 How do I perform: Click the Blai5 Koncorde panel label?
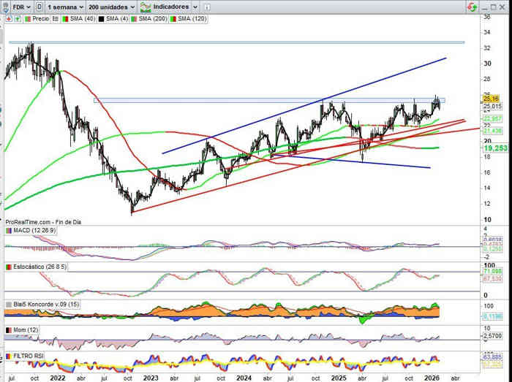coord(40,304)
